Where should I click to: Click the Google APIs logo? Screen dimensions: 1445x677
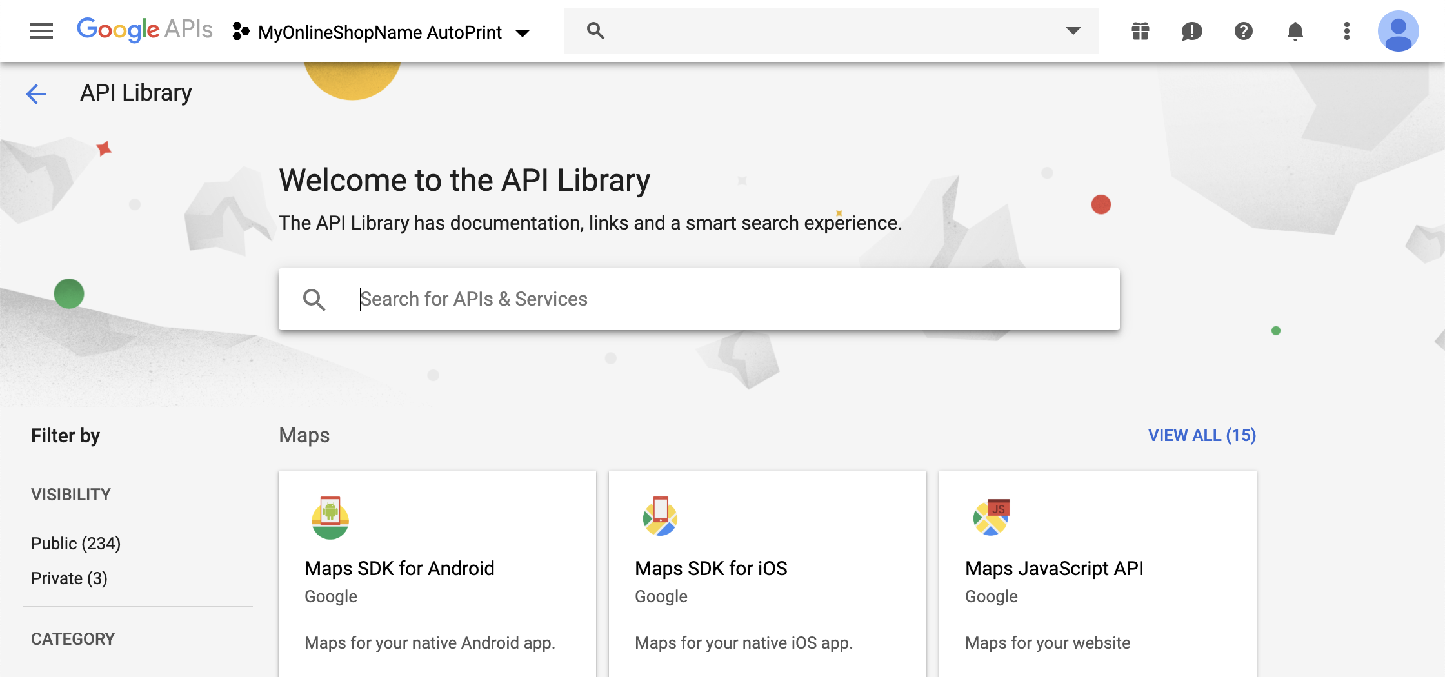pyautogui.click(x=144, y=30)
